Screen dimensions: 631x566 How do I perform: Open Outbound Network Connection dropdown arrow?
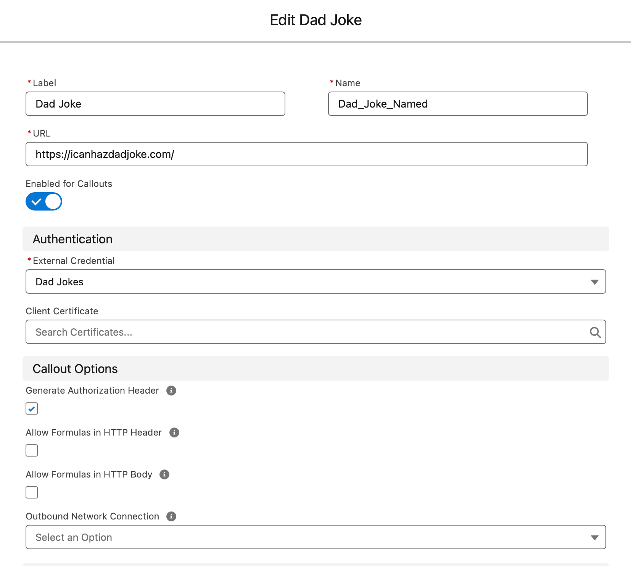pyautogui.click(x=594, y=537)
